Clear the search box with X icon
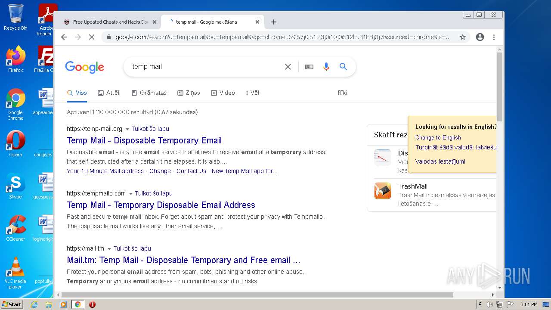Image resolution: width=551 pixels, height=310 pixels. (x=288, y=67)
